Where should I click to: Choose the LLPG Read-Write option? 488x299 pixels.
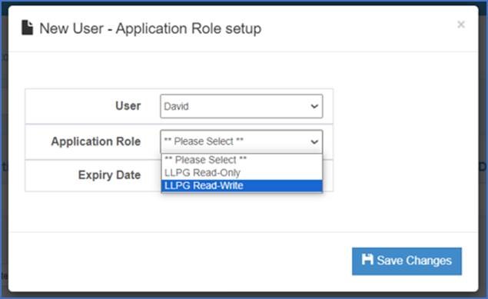coord(241,186)
